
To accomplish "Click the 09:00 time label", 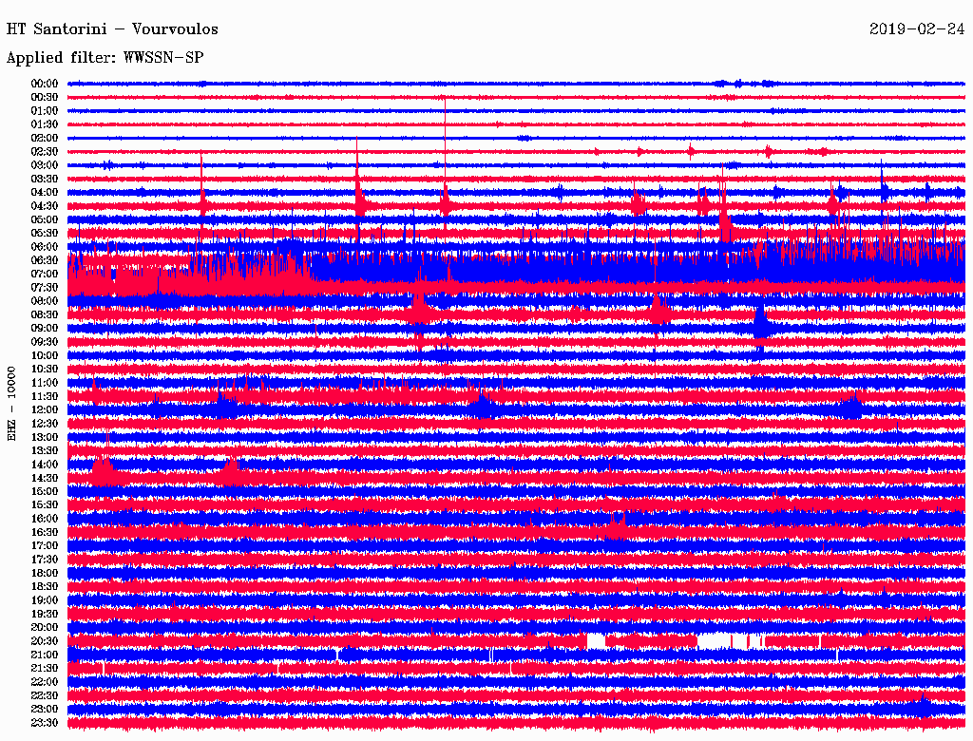I will click(x=44, y=329).
